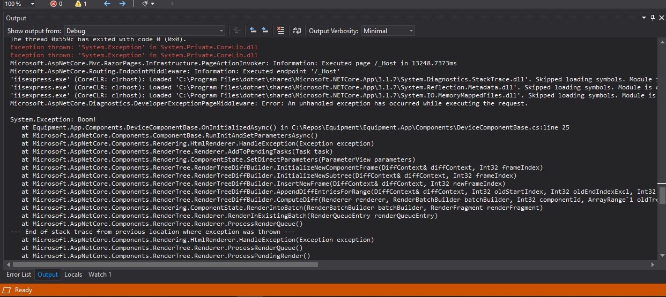
Task: Click the RenderTreeDiffBuilder.ComputeDiff stack line
Action: pyautogui.click(x=340, y=200)
